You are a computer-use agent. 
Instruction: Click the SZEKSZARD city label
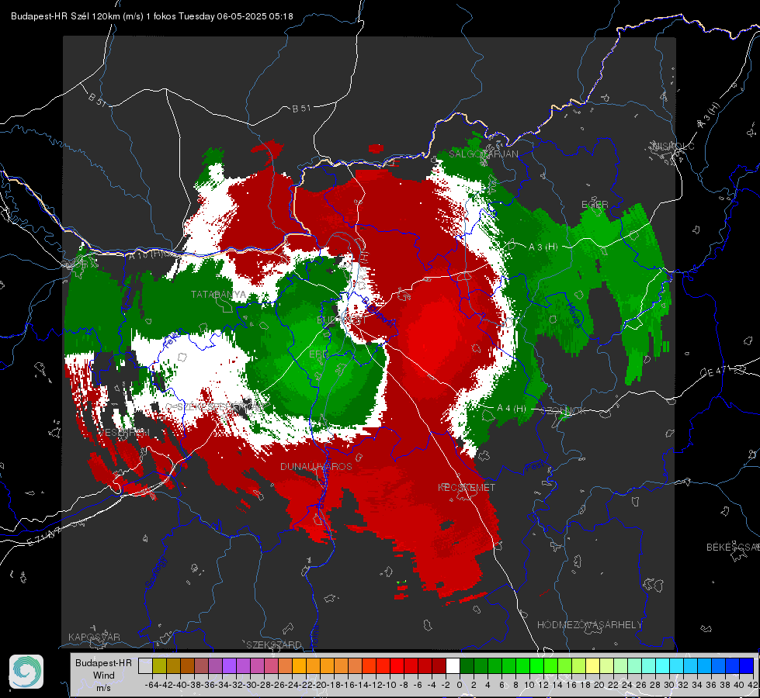click(274, 644)
